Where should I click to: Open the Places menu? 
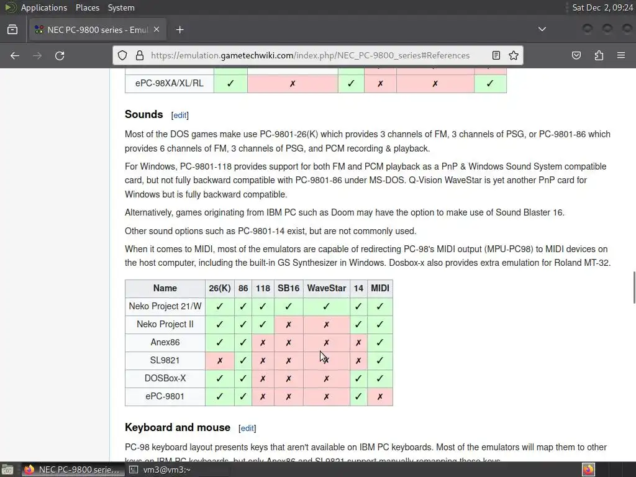(87, 7)
